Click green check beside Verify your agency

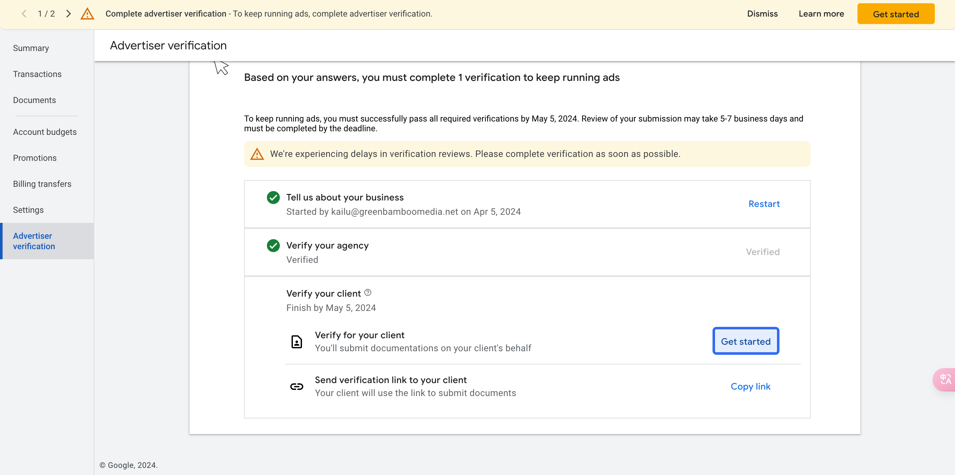point(273,246)
